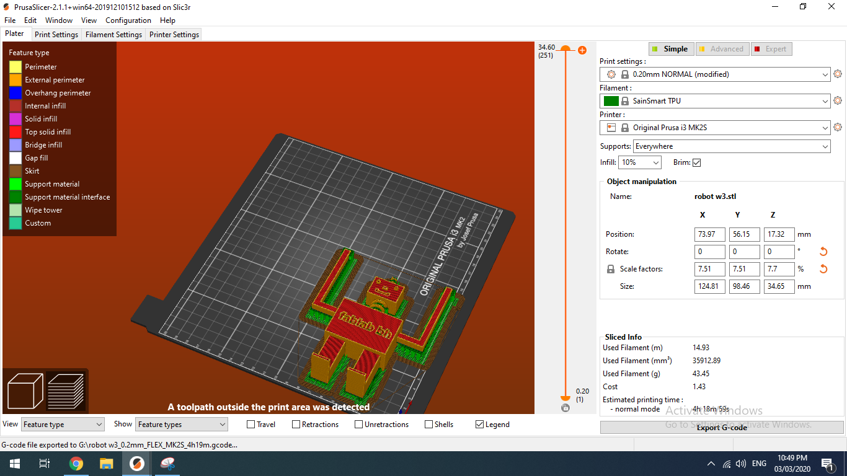
Task: Switch to the Print Settings tab
Action: coord(56,35)
